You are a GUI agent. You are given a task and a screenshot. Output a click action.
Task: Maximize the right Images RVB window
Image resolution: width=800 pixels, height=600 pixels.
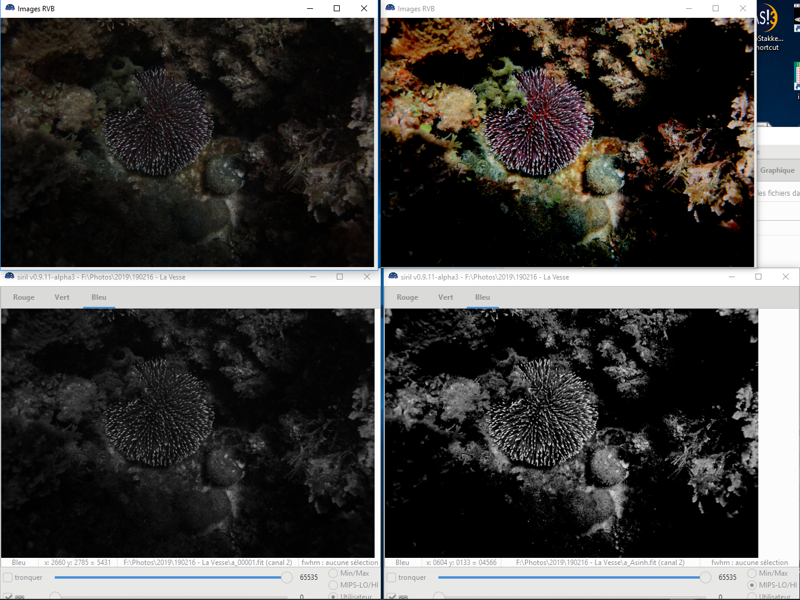click(x=716, y=8)
